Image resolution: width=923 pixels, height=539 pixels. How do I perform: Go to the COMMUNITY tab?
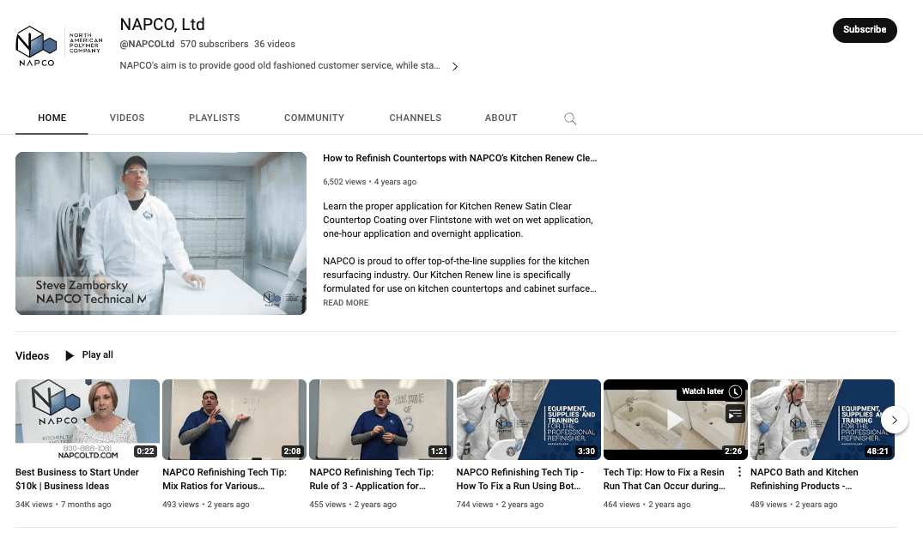pos(314,118)
